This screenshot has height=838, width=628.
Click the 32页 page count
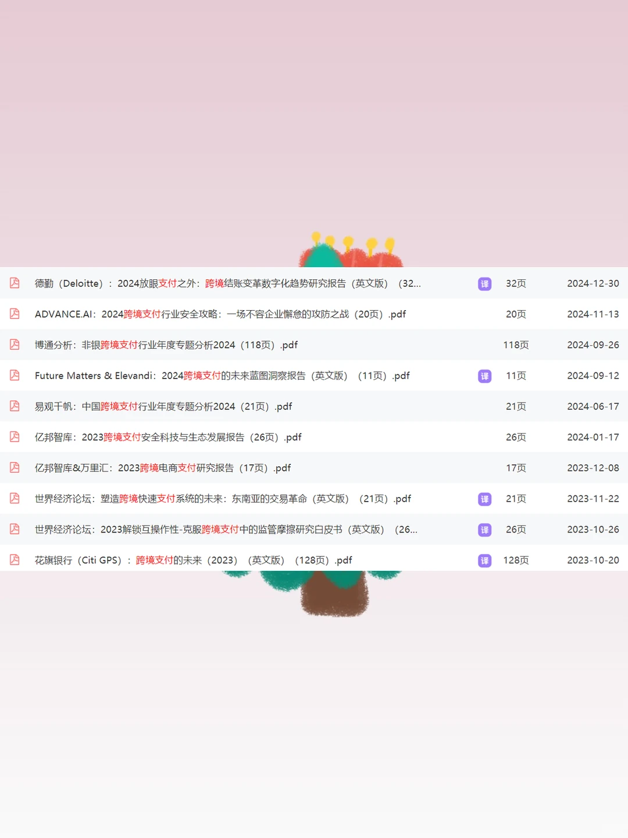516,283
